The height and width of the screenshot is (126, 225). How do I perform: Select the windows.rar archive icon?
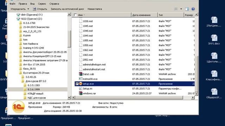pyautogui.click(x=81, y=93)
